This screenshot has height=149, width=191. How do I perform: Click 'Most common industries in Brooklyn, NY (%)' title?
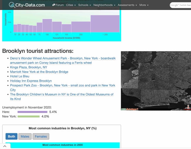(63, 128)
